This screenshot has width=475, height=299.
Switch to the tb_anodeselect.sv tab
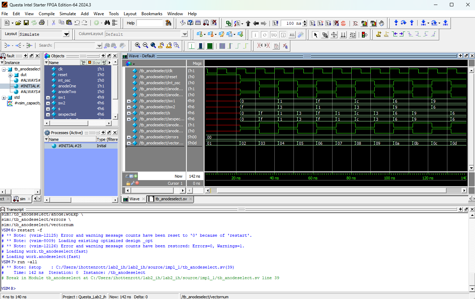[171, 199]
